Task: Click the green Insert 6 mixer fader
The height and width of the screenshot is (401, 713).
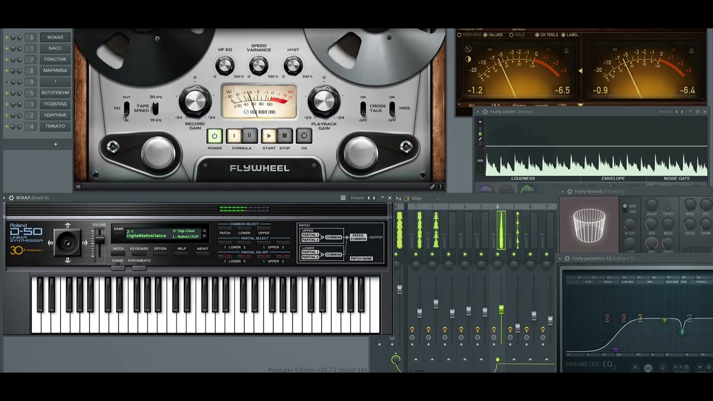Action: (501, 309)
